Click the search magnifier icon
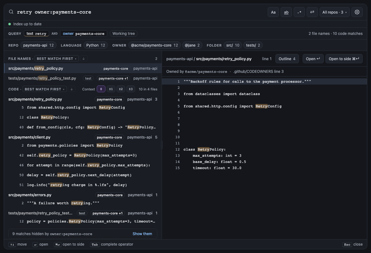Image resolution: width=371 pixels, height=253 pixels. pos(11,12)
